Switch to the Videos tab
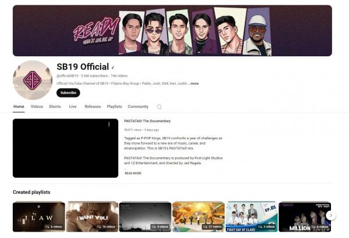 pyautogui.click(x=37, y=107)
